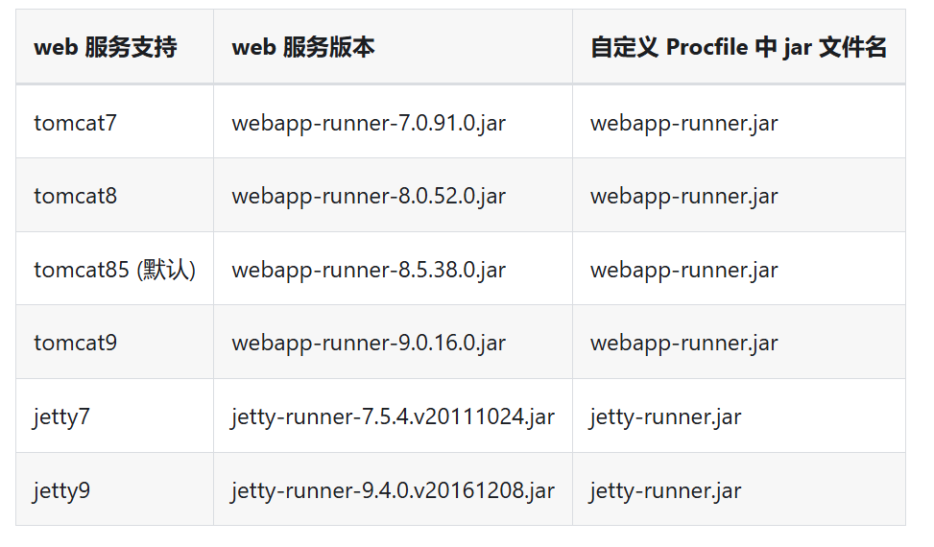Click the tomcat8 cell
Viewport: 934px width, 547px height.
tap(114, 195)
